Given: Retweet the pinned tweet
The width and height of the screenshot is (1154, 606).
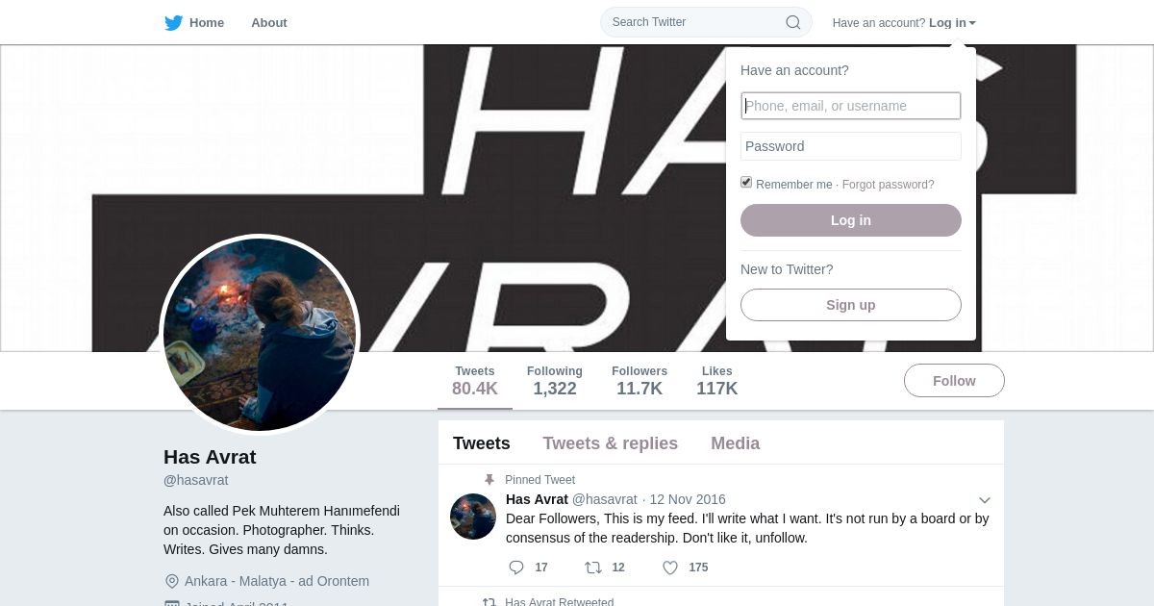Looking at the screenshot, I should (593, 568).
